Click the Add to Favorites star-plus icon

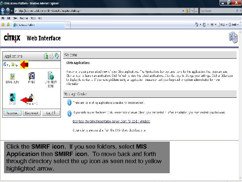[x=8, y=25]
